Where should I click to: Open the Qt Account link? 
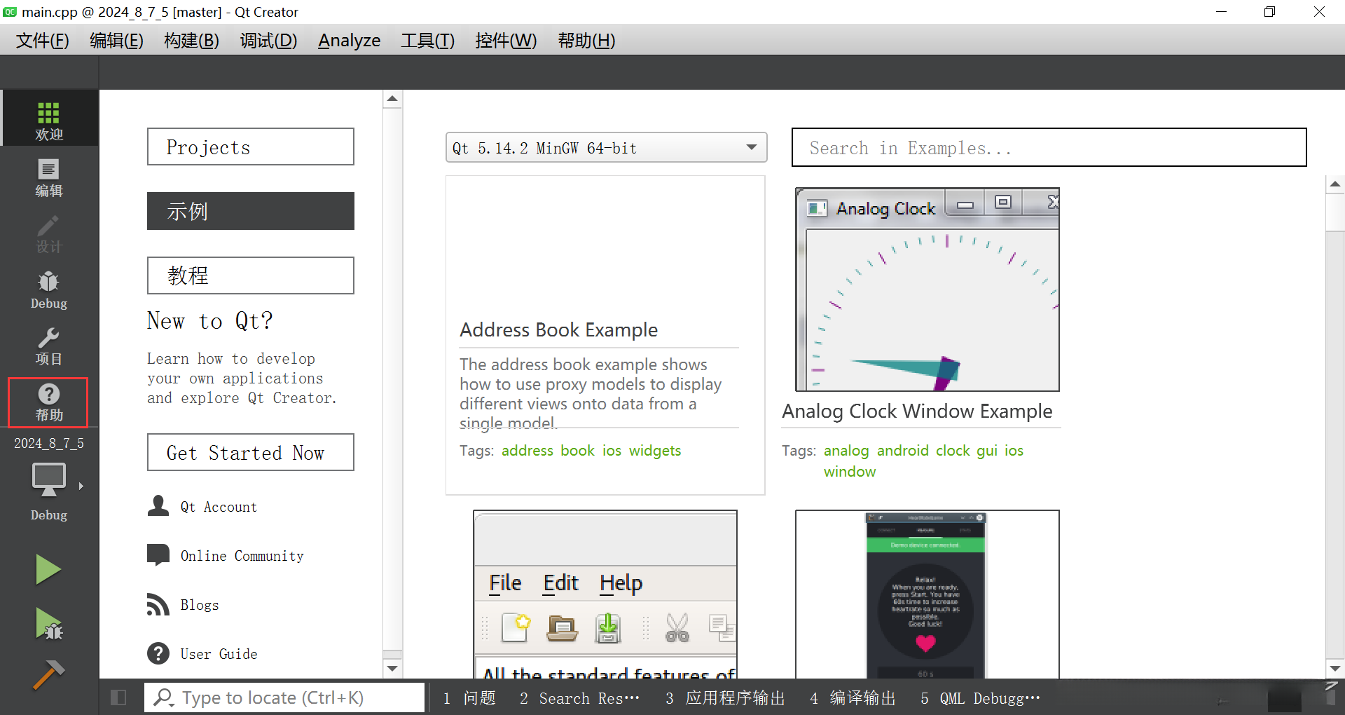click(219, 507)
